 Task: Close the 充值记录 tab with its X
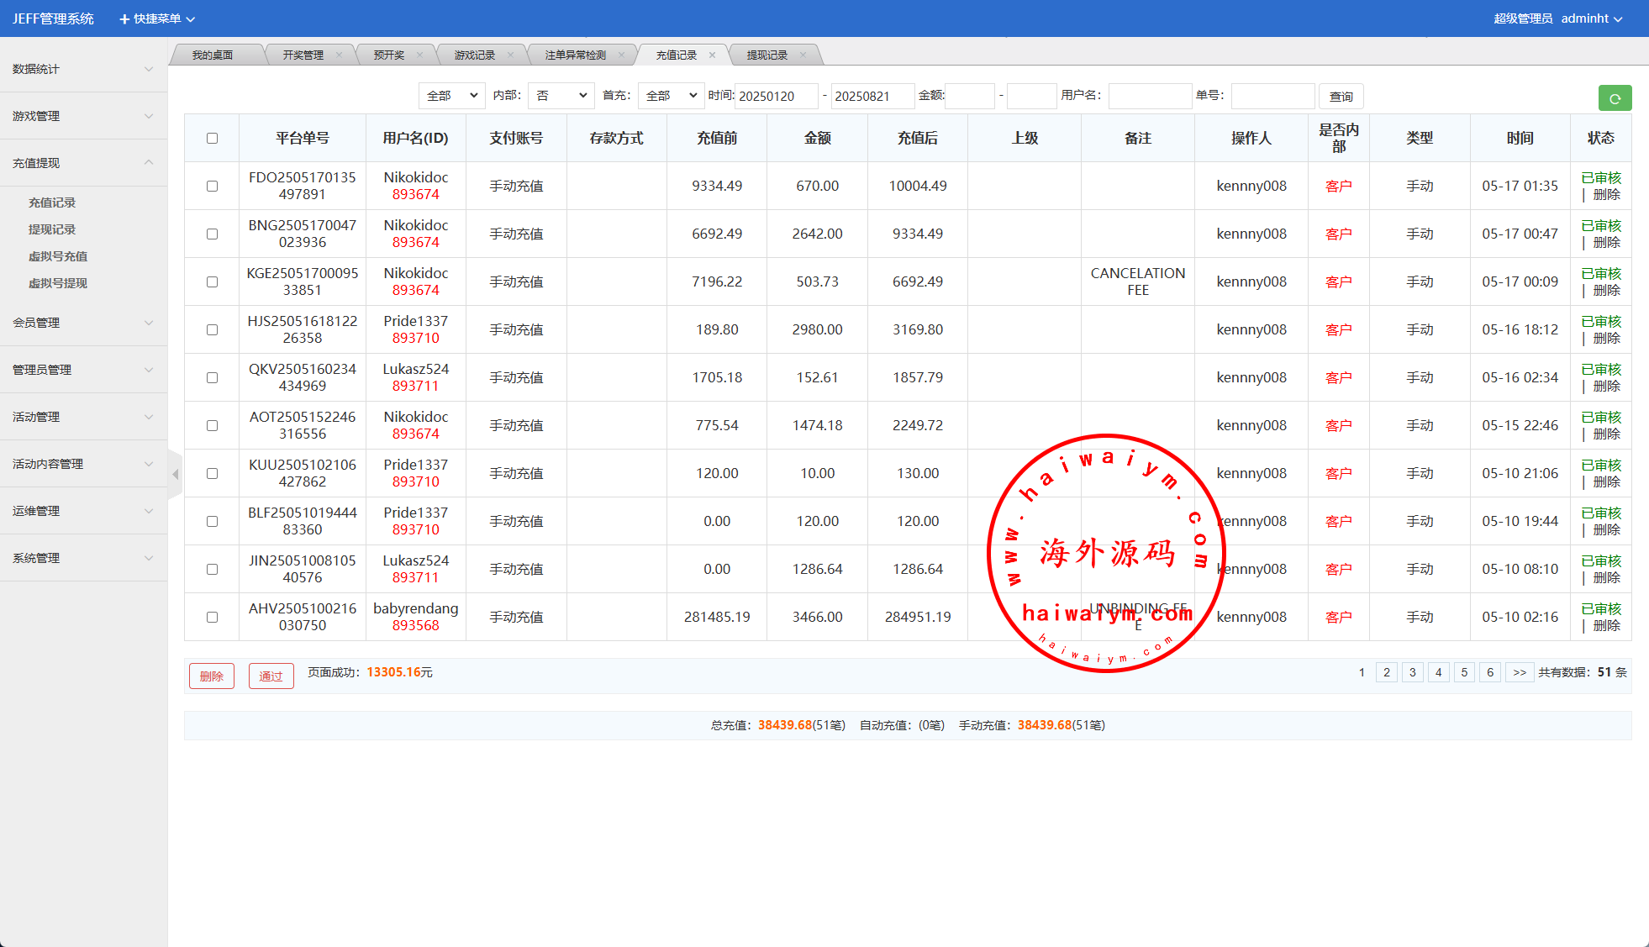tap(712, 55)
